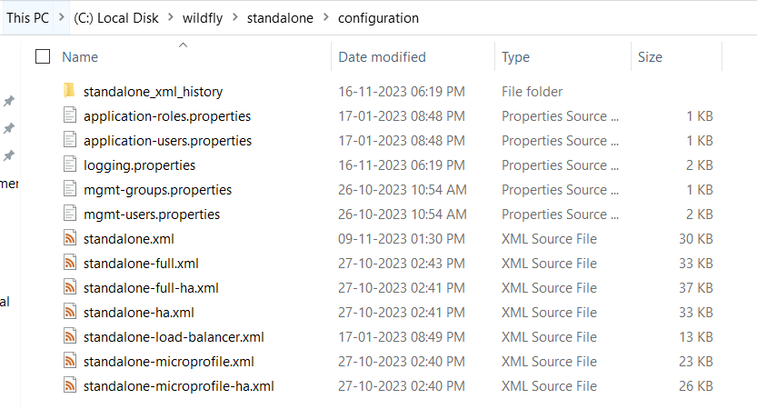Click the standalone-load-balancer.xml icon
This screenshot has height=409, width=757.
70,336
